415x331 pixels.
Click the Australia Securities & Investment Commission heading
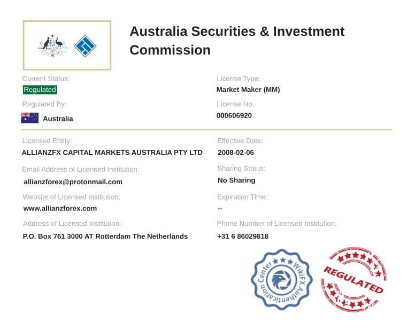237,41
